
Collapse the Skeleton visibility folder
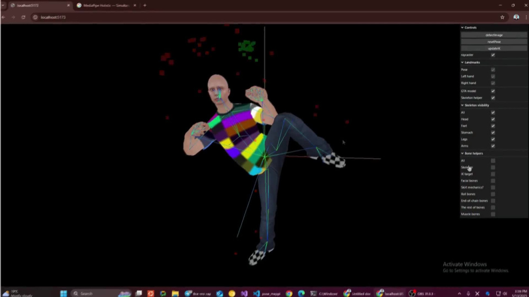[494, 105]
